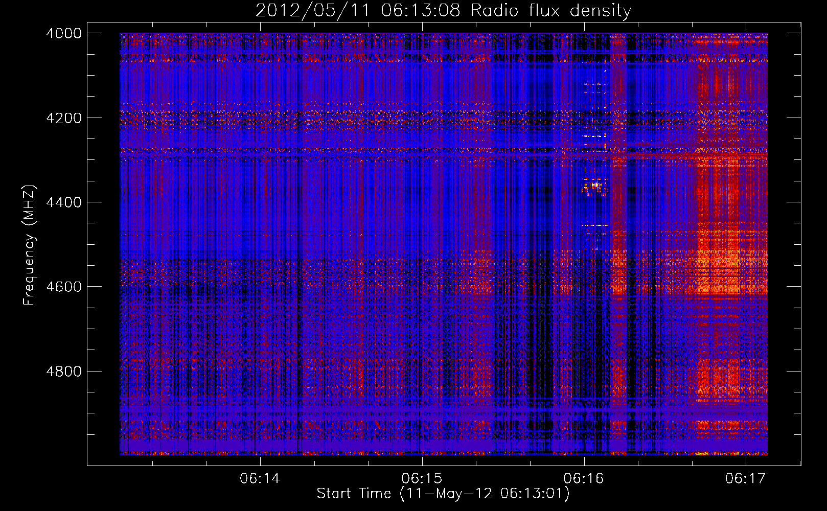
Task: Click the 06:15 time axis label
Action: 422,479
